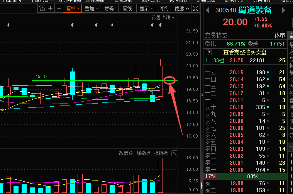Screen dimensions: 293x194
Task: Click the question mark help icon
Action: [209, 53]
